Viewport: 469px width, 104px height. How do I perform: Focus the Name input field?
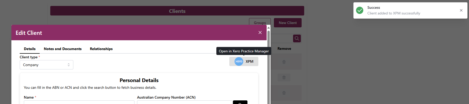(x=79, y=102)
